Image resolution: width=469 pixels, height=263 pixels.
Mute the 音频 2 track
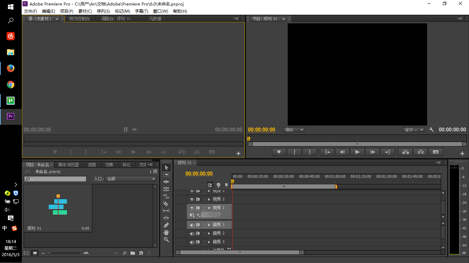[192, 233]
